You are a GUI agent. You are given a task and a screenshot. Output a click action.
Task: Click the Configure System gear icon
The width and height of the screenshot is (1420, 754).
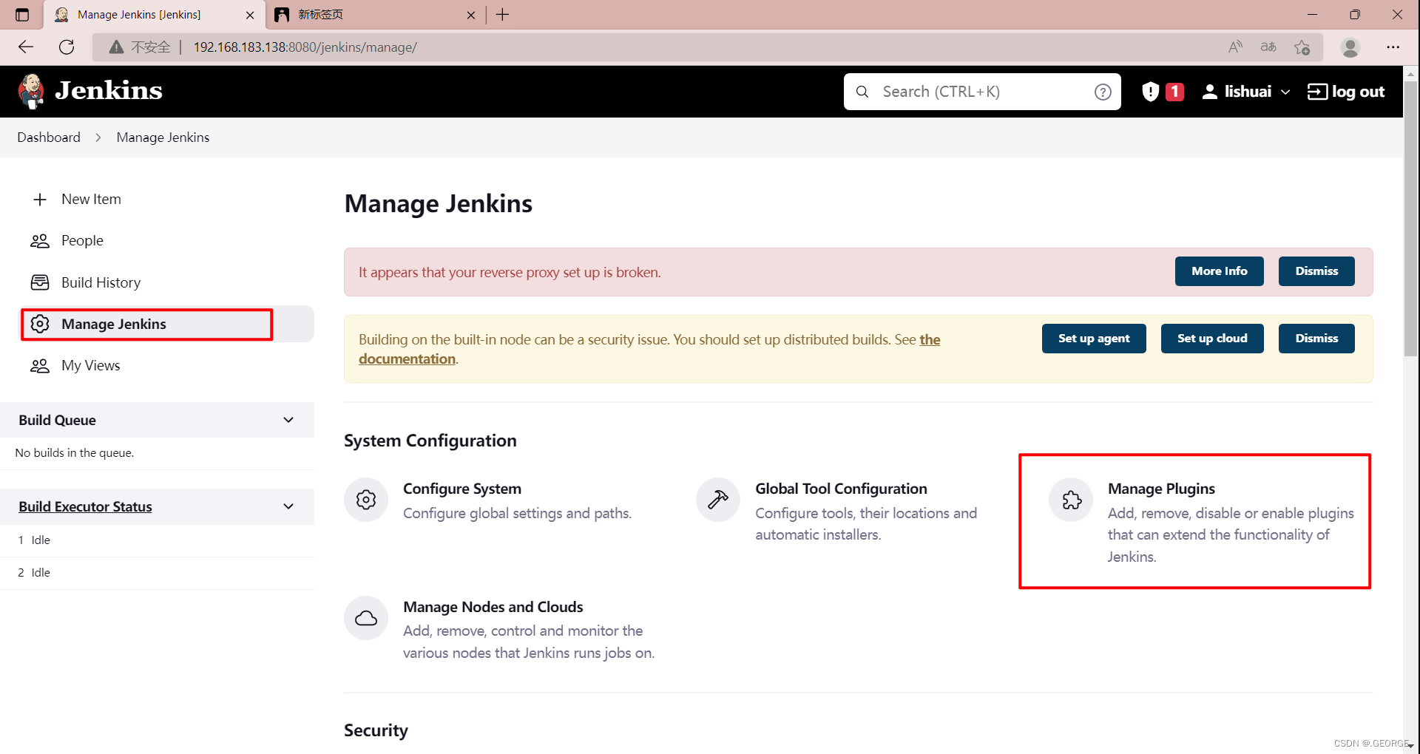(366, 500)
